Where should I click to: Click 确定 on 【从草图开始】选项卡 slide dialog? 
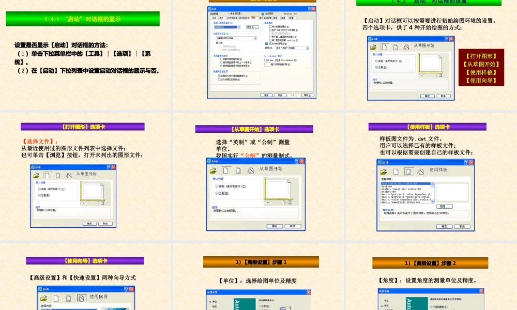tap(275, 226)
